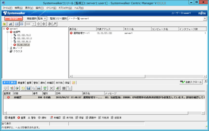The width and height of the screenshot is (209, 131).
Task: Select the 保留 event tab
Action: 67,83
